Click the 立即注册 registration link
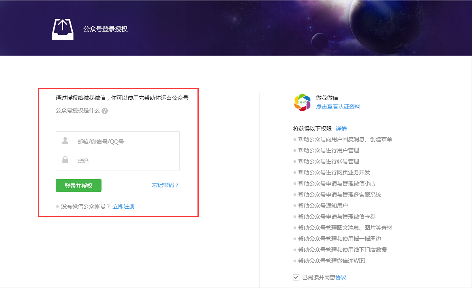The image size is (472, 288). 124,206
